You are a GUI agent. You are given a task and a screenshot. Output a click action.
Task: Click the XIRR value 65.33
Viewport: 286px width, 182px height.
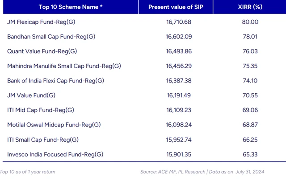(250, 154)
